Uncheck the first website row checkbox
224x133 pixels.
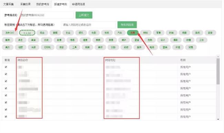click(x=6, y=67)
